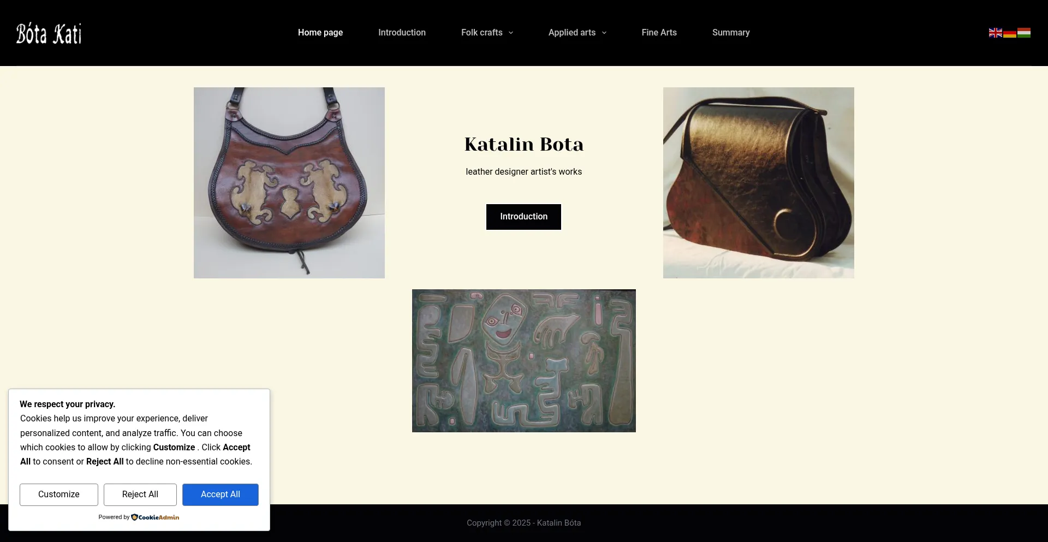Image resolution: width=1048 pixels, height=542 pixels.
Task: Click the CookieAdmin shield logo
Action: [134, 517]
